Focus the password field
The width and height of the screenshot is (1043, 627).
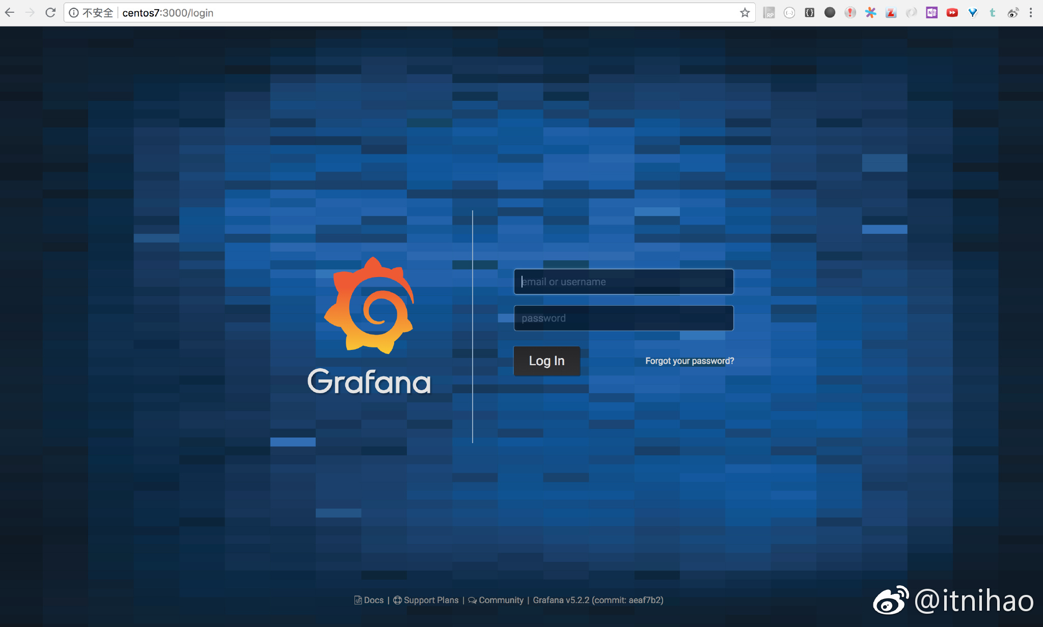pyautogui.click(x=624, y=318)
